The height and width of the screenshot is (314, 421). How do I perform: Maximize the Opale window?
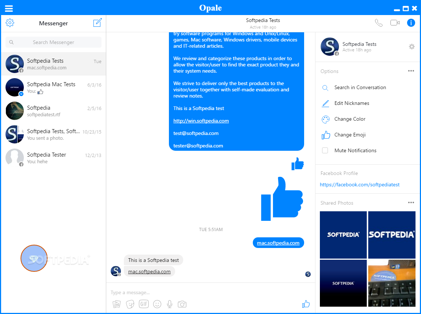tap(406, 8)
